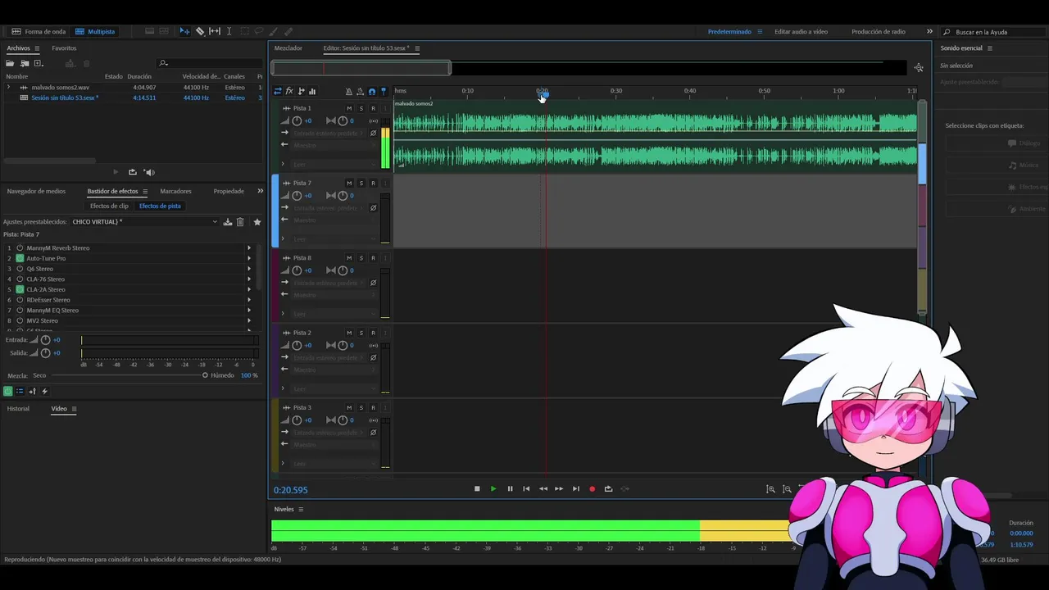1049x590 pixels.
Task: Click the zoom-in amplitude magnifier icon
Action: point(770,489)
